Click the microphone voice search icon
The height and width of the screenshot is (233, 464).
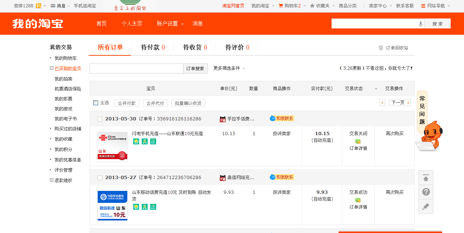click(x=420, y=24)
